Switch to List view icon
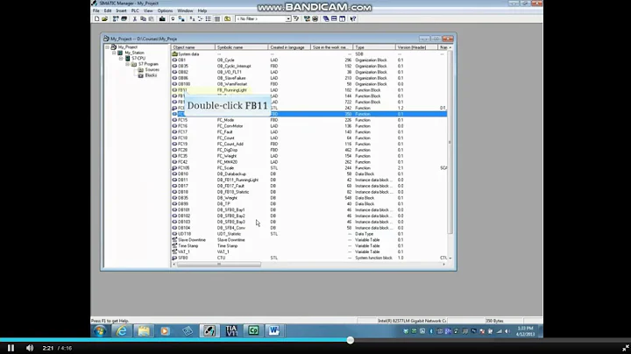Viewport: 631px width, 354px height. coord(209,19)
